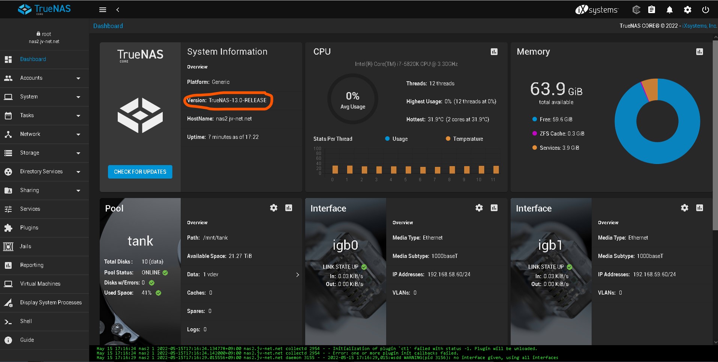Click the Dashboard breadcrumb link
This screenshot has height=362, width=718.
(108, 26)
